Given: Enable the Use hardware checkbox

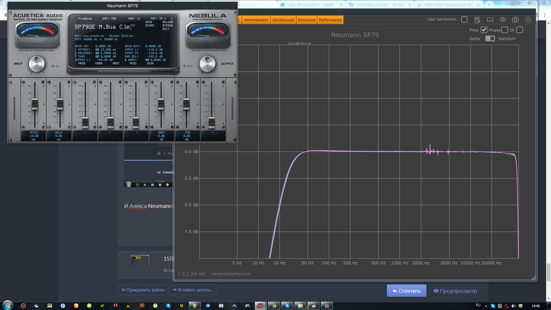Looking at the screenshot, I should point(464,20).
